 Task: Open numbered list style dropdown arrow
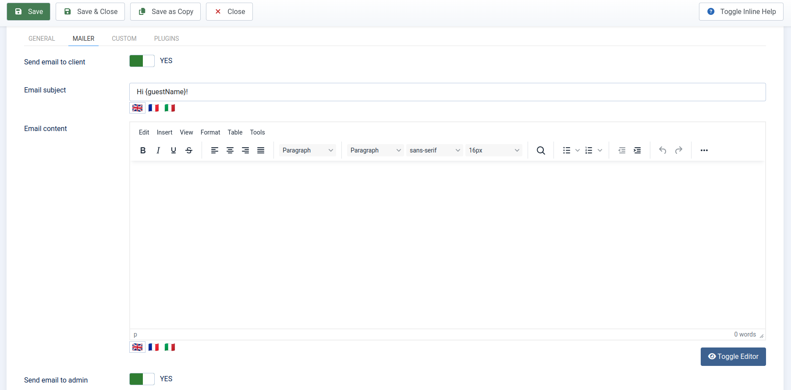[600, 150]
